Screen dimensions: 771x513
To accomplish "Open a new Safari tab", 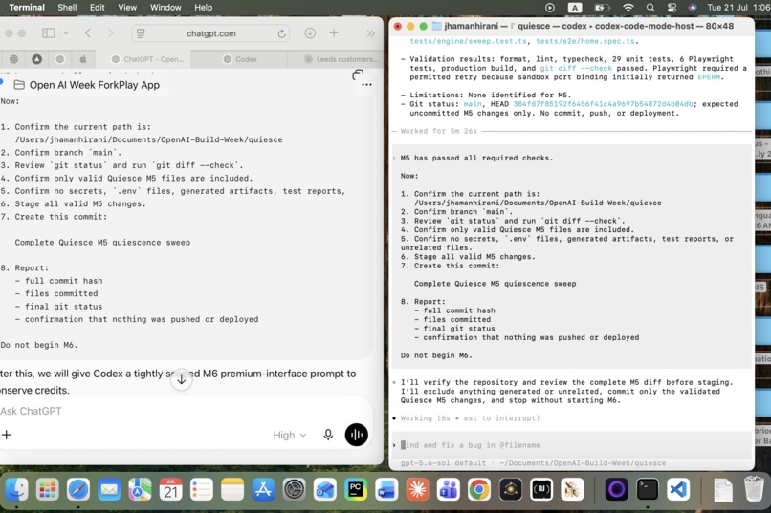I will 334,32.
